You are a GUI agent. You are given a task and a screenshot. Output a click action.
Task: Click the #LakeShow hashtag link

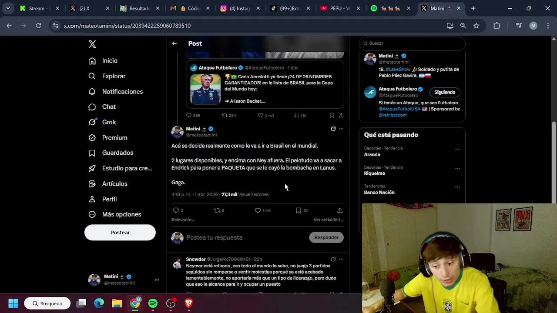point(398,70)
